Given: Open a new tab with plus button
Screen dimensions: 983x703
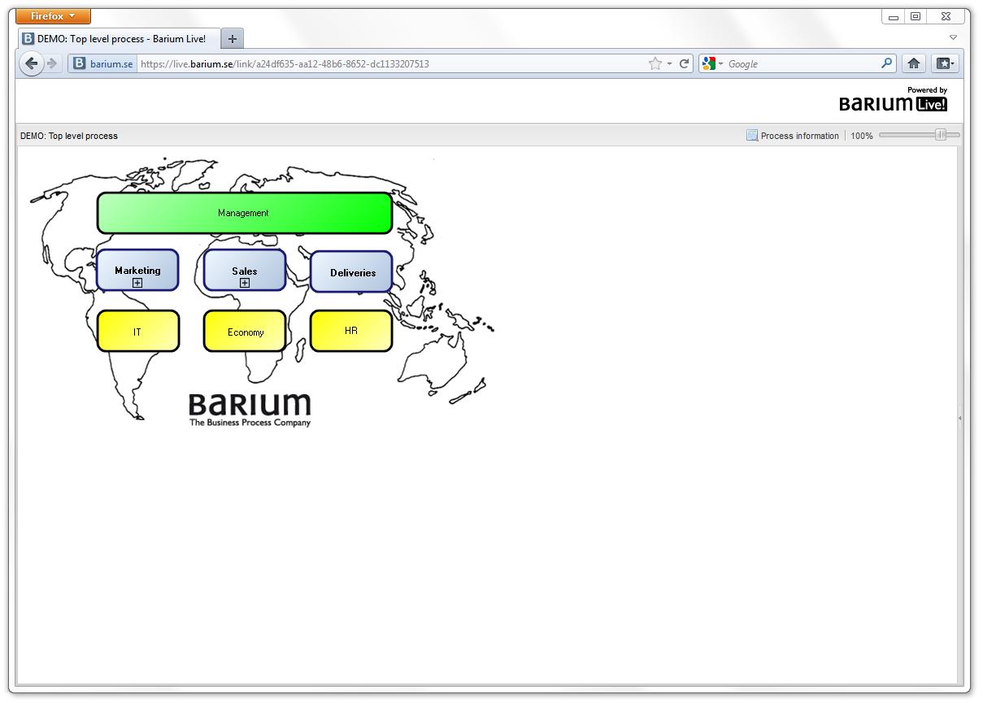Looking at the screenshot, I should pyautogui.click(x=232, y=38).
